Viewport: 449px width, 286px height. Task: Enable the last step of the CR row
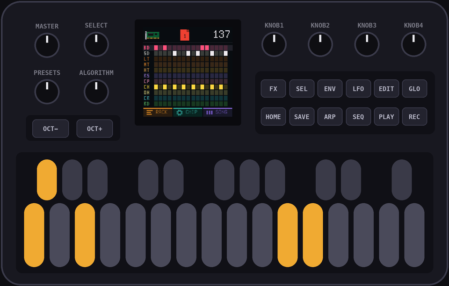(x=225, y=98)
